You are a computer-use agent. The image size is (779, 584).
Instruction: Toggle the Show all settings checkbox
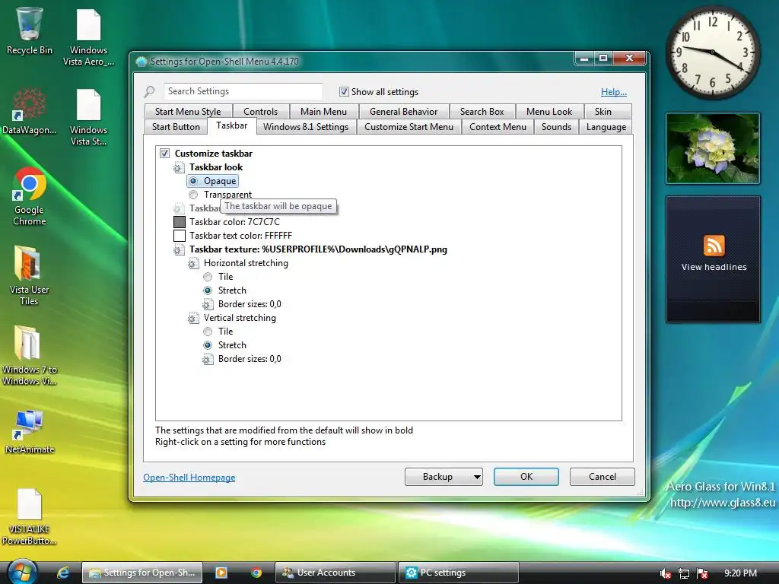point(344,91)
